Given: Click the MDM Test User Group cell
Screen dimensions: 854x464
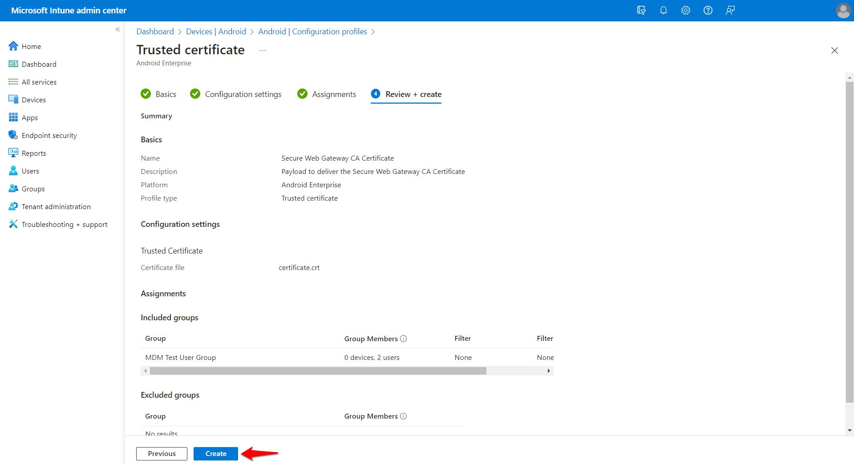Looking at the screenshot, I should pos(180,358).
